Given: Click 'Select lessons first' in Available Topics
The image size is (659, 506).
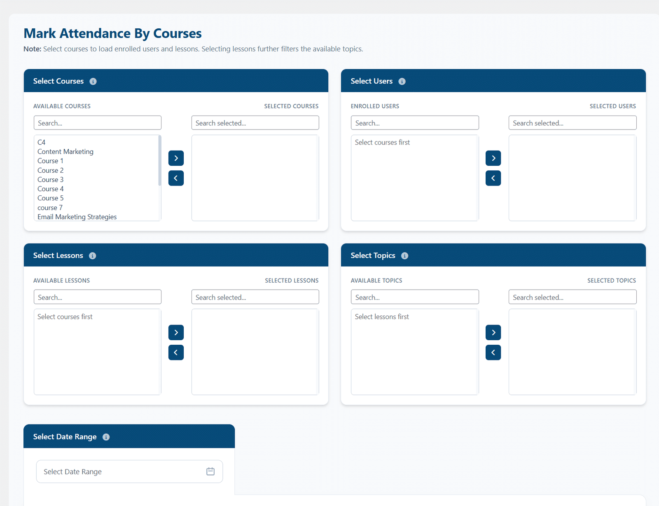Looking at the screenshot, I should [382, 317].
